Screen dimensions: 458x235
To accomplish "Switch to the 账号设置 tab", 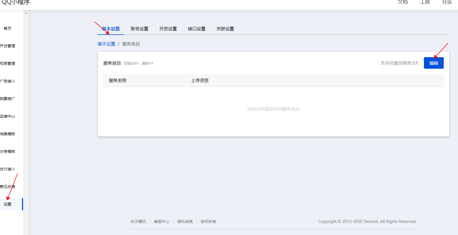I will coord(139,29).
